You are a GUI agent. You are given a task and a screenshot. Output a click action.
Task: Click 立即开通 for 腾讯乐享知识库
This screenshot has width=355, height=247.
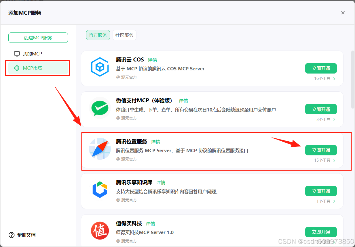point(321,191)
